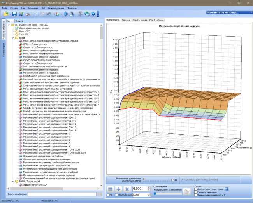This screenshot has height=203, width=253.
Task: Open the dropdown arrow next to open-file icon
Action: pos(10,14)
